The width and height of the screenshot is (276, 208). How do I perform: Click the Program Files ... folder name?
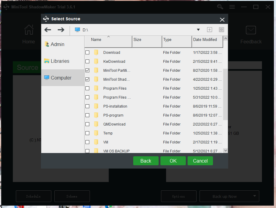(x=117, y=97)
